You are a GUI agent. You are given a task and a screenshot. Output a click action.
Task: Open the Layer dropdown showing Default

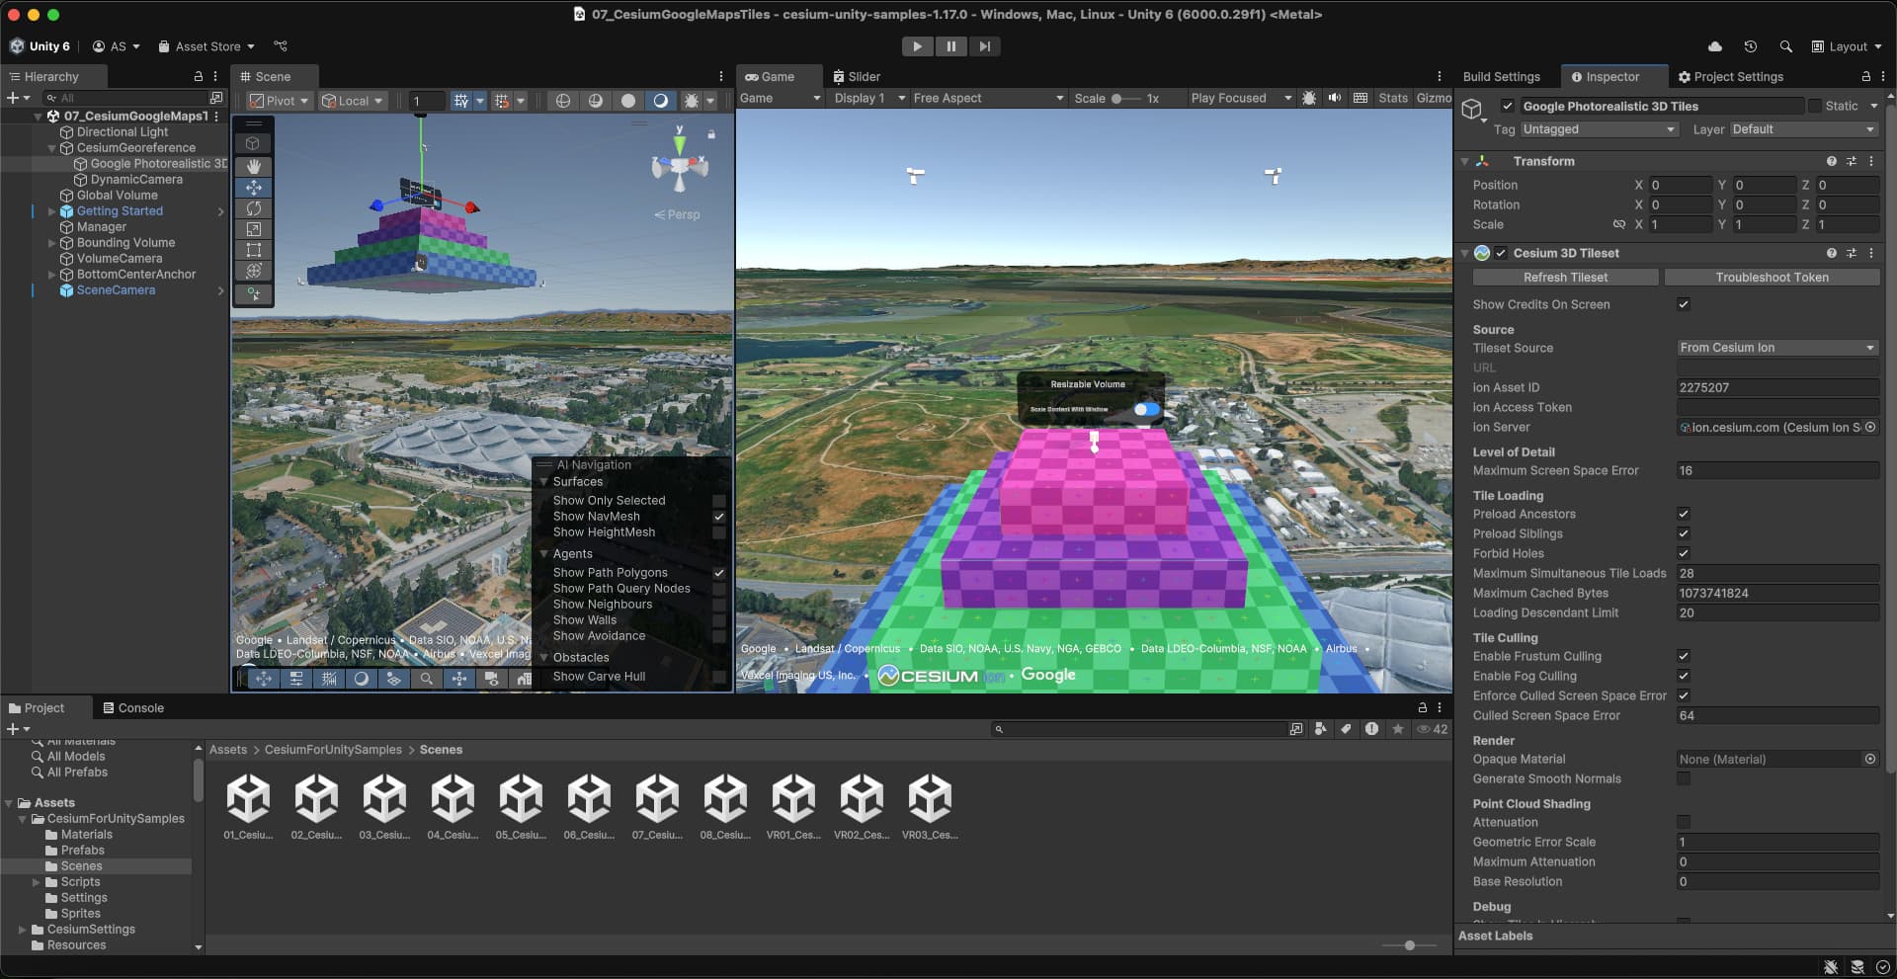[x=1803, y=129]
